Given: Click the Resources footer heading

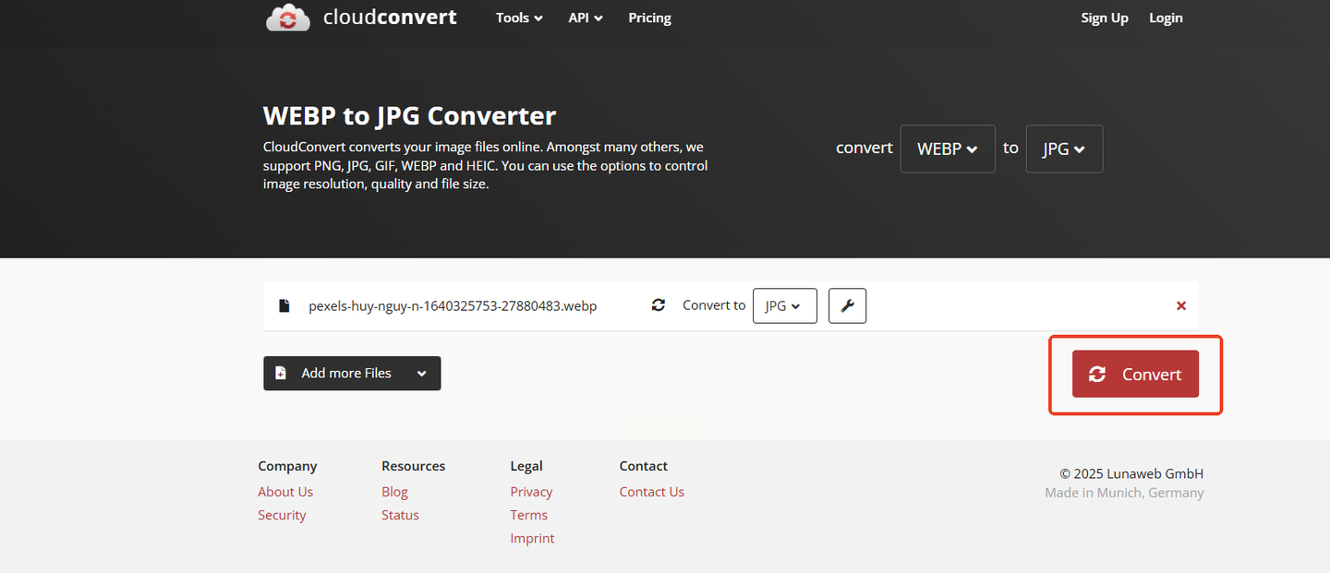Looking at the screenshot, I should click(413, 466).
